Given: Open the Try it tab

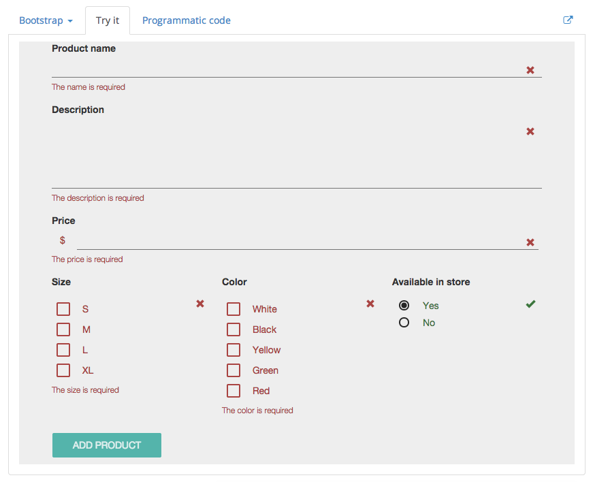Looking at the screenshot, I should coord(108,20).
